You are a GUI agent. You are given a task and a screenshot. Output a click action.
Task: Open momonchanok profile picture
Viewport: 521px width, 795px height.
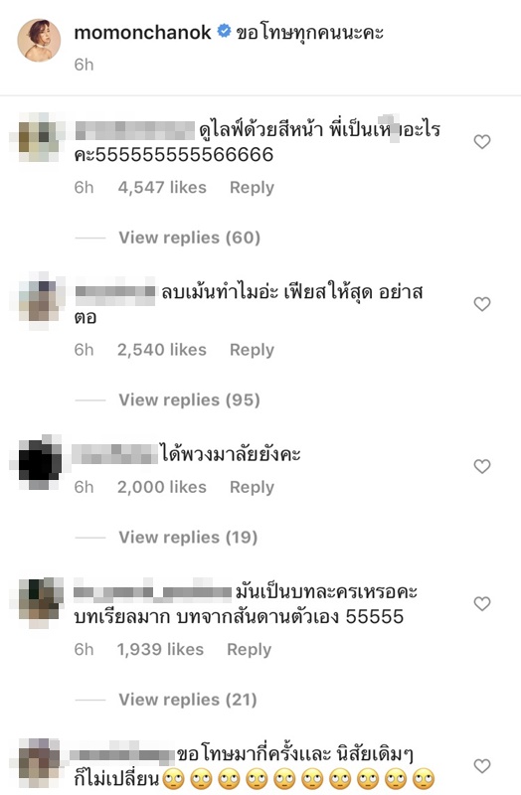pyautogui.click(x=40, y=40)
